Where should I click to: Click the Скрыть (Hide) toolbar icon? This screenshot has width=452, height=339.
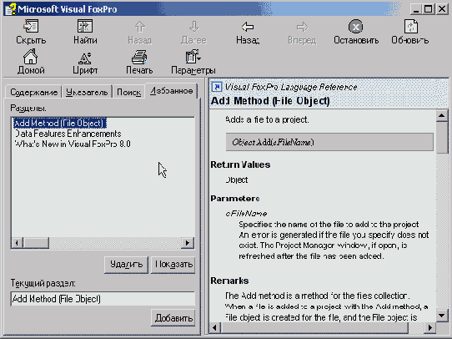(x=31, y=26)
